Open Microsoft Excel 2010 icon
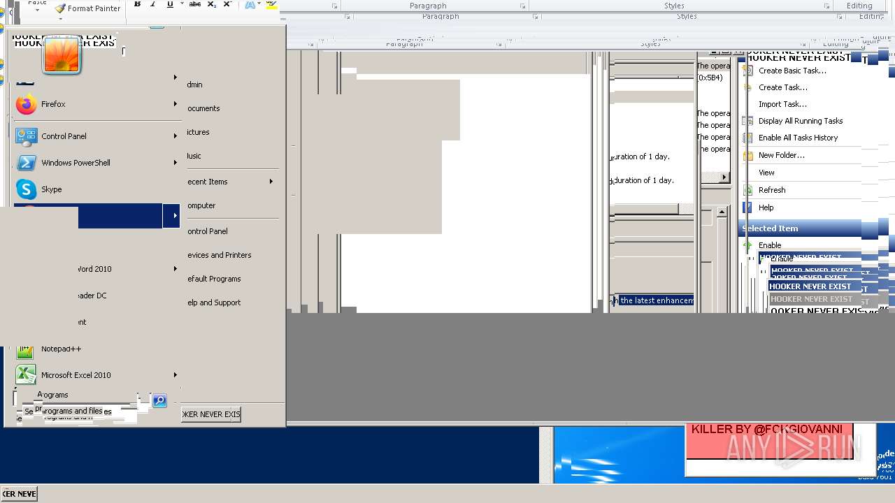This screenshot has height=503, width=895. 26,375
